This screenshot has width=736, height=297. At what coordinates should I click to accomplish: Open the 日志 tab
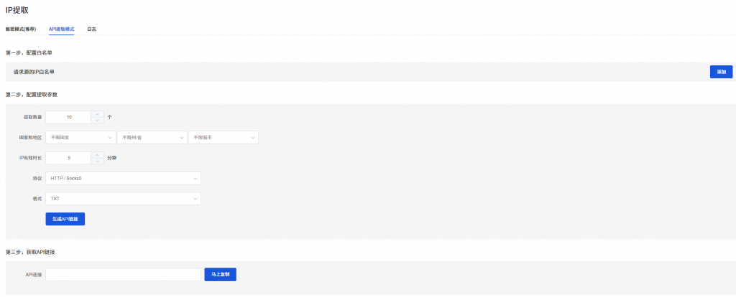click(91, 29)
